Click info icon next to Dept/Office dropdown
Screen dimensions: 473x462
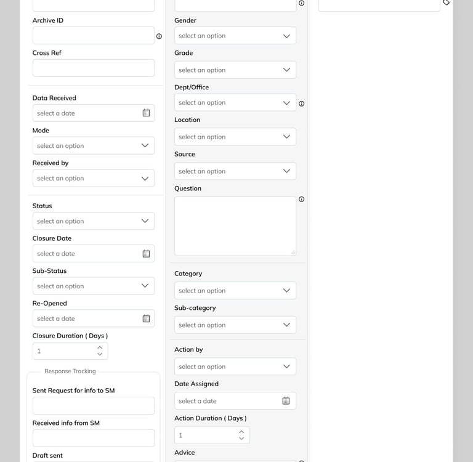tap(301, 103)
